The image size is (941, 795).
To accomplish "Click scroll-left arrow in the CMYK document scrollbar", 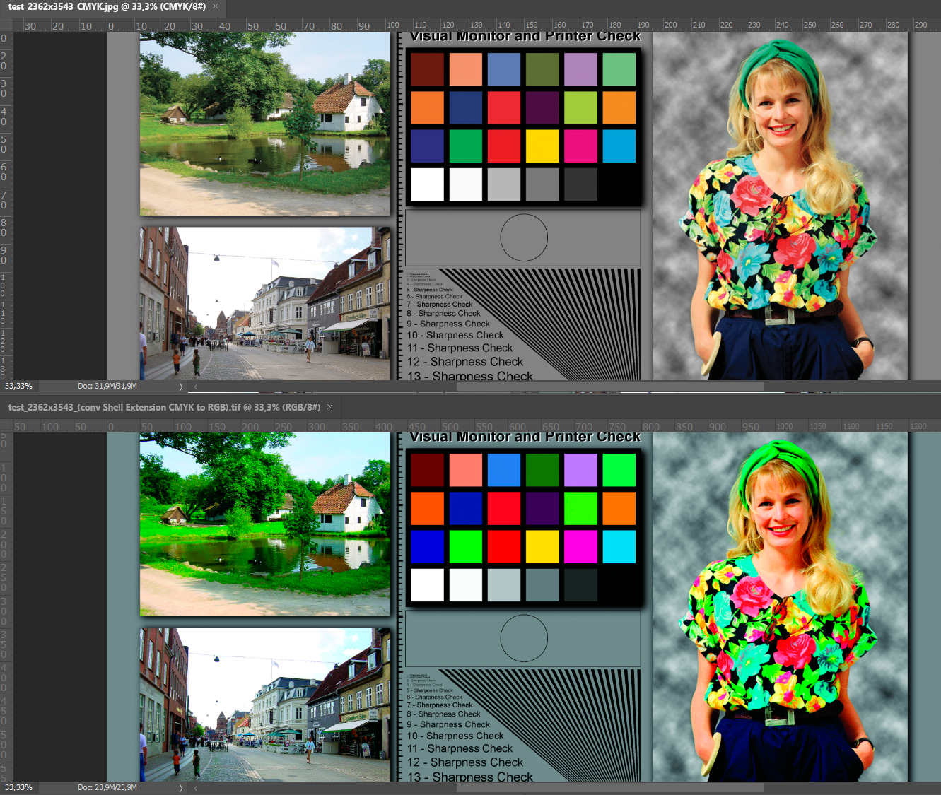I will click(x=196, y=387).
